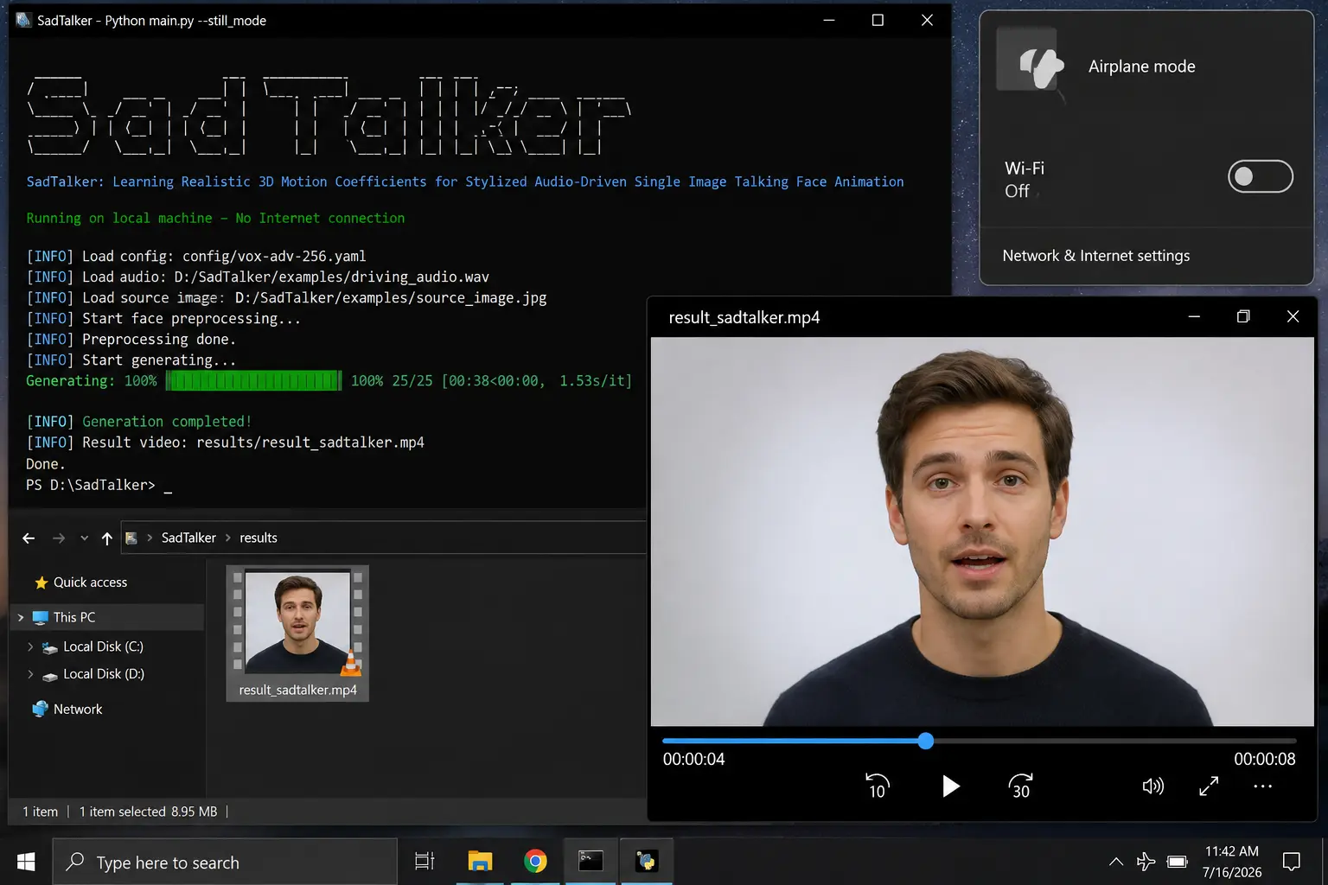Close the video player window
This screenshot has width=1328, height=885.
[x=1293, y=316]
